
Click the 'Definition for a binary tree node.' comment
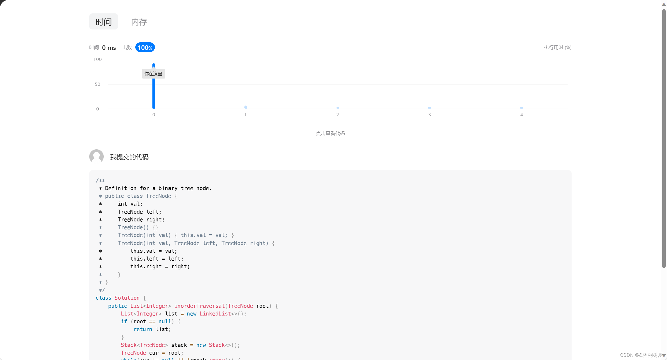click(x=158, y=188)
